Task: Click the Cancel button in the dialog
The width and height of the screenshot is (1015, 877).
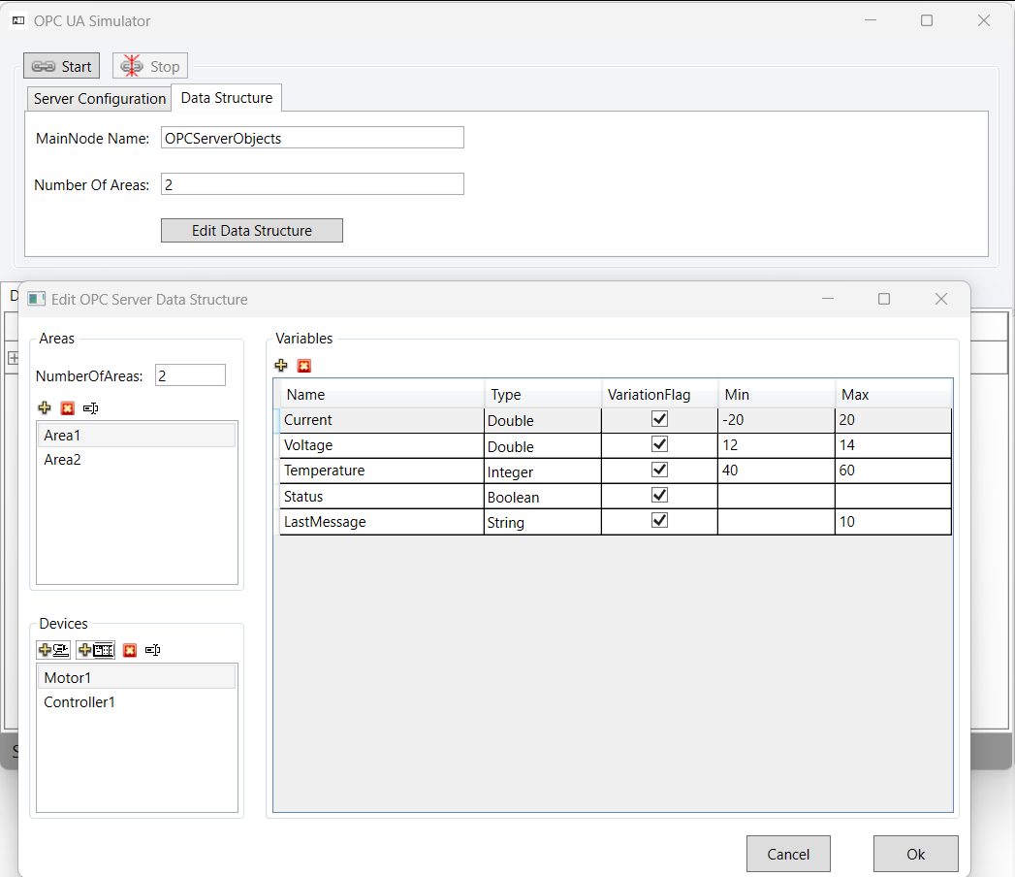Action: pyautogui.click(x=788, y=854)
